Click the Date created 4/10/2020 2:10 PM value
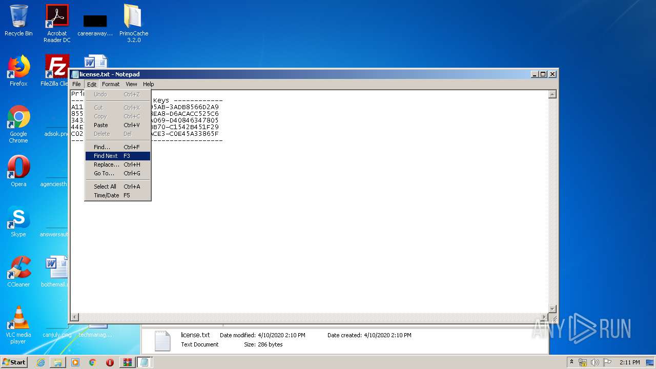 pos(387,335)
